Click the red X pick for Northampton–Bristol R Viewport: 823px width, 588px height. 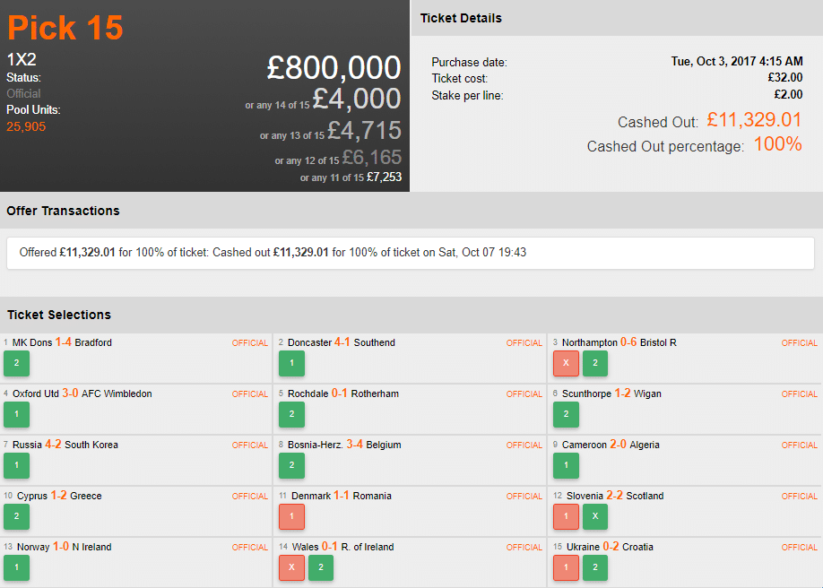(x=566, y=363)
